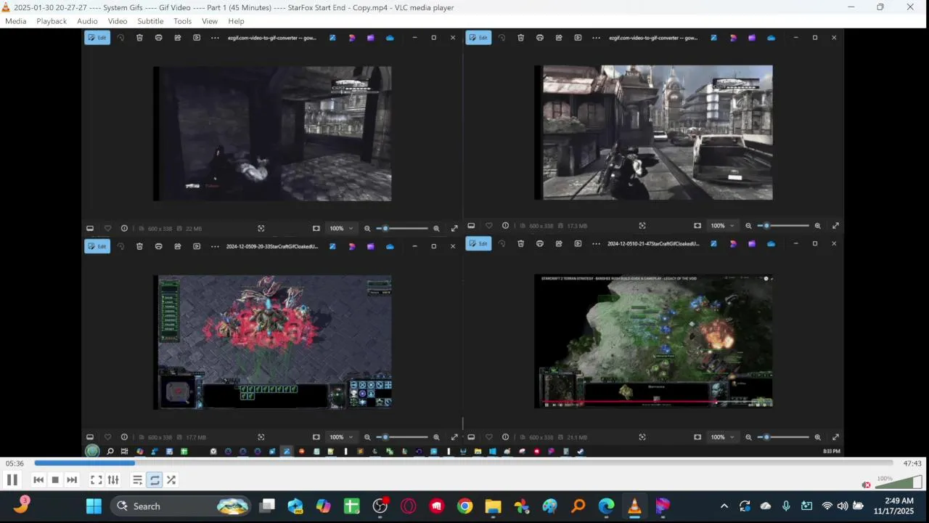Screen dimensions: 929x523
Task: Open the green plus app on taskbar
Action: (x=351, y=506)
